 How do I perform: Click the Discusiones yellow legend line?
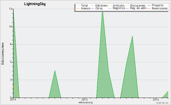pyautogui.click(x=127, y=5)
